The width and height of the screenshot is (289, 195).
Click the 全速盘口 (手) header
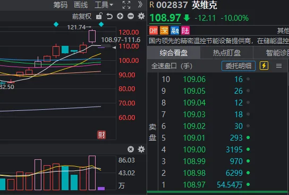(172, 66)
